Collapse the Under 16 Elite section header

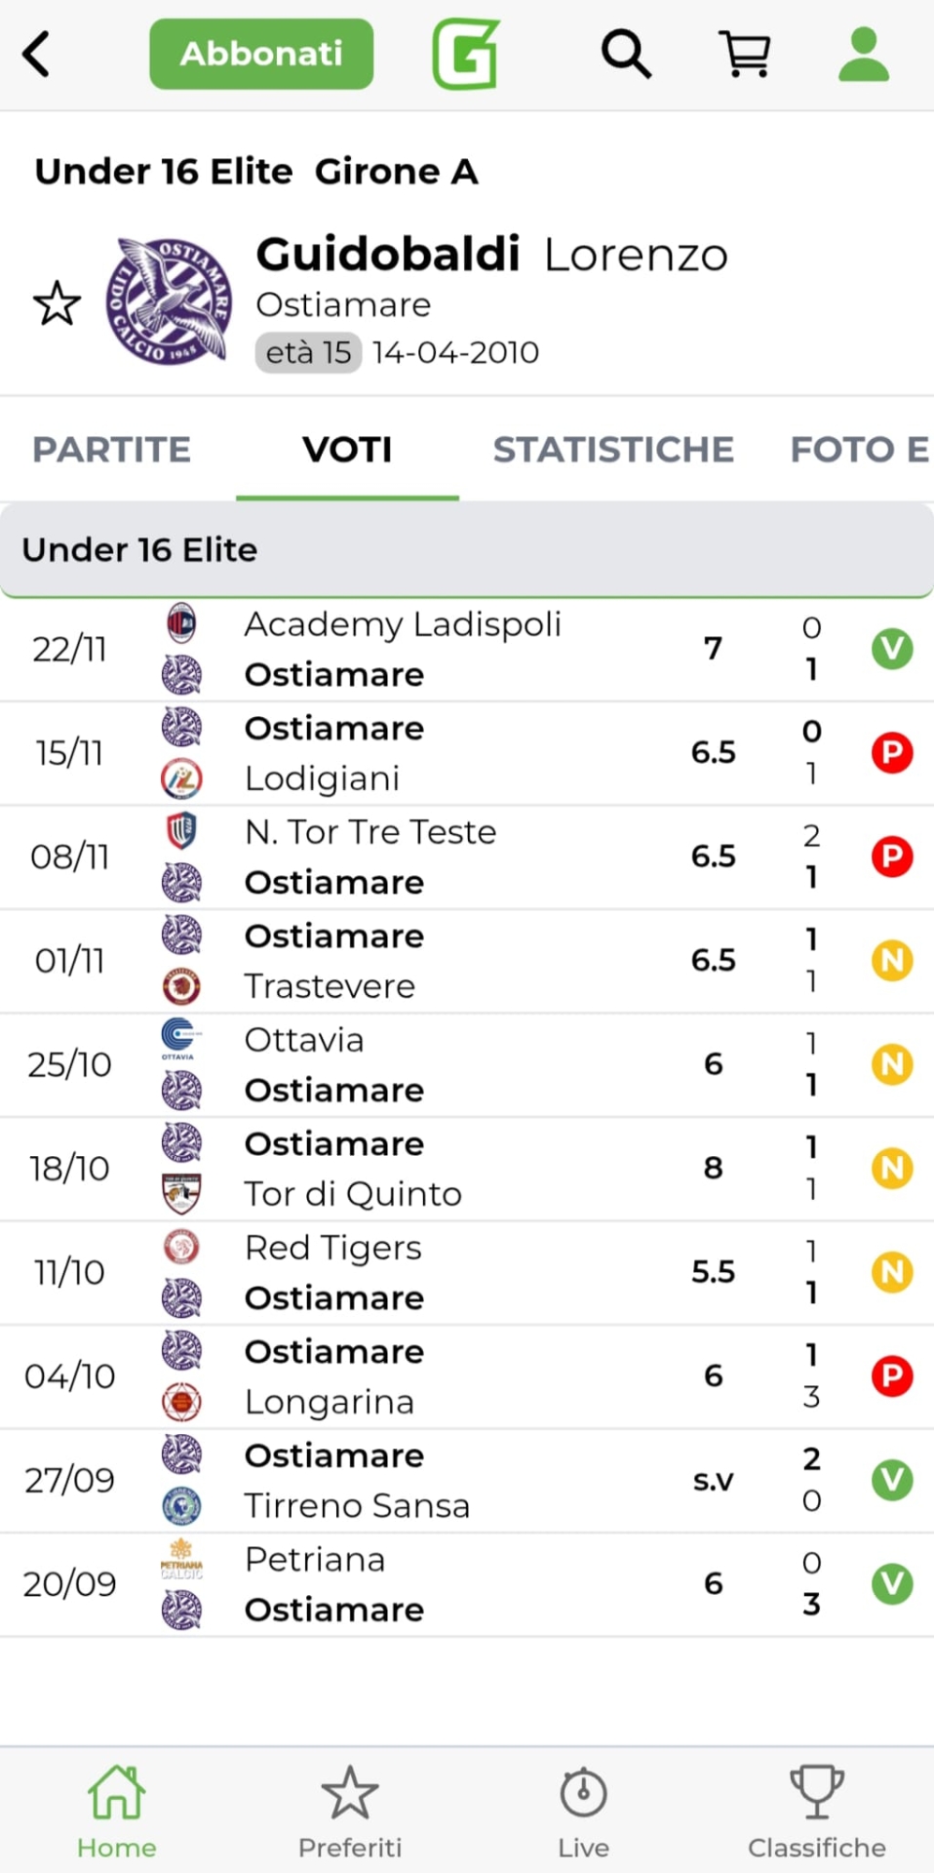point(467,550)
